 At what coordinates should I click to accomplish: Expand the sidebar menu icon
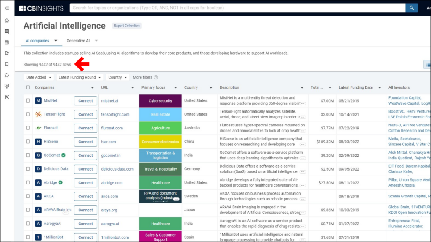tap(7, 8)
